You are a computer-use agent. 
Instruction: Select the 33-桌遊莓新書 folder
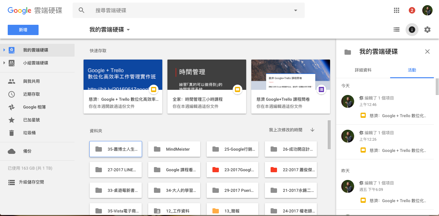pos(116,190)
